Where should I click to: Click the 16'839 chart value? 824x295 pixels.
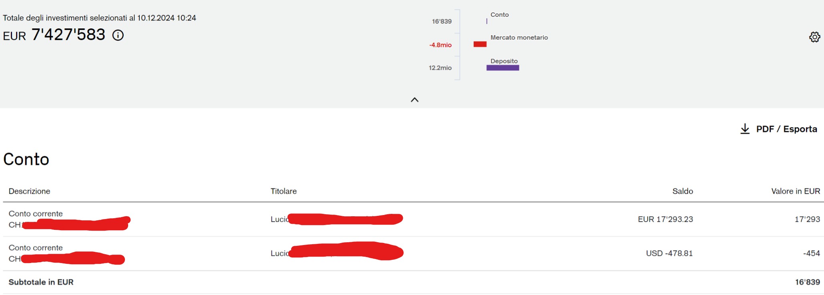[x=442, y=22]
